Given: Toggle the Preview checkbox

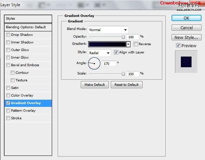Looking at the screenshot, I should coord(178,46).
